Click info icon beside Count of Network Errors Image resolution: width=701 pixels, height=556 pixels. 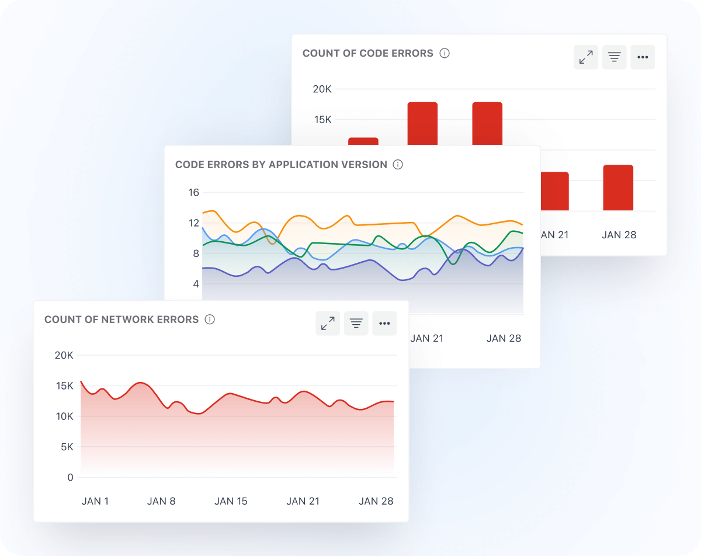pyautogui.click(x=210, y=319)
